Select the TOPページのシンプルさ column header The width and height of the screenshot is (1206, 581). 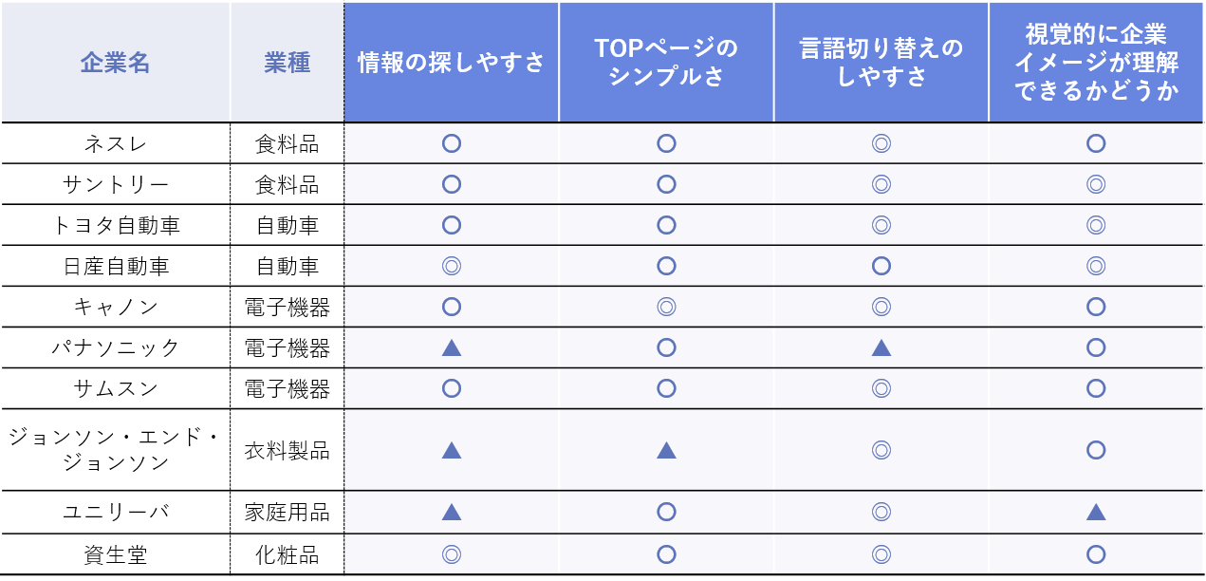(666, 63)
